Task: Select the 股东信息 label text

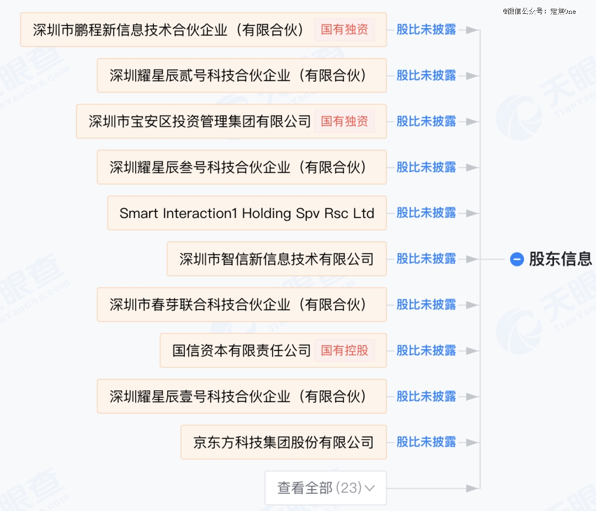Action: pos(561,259)
